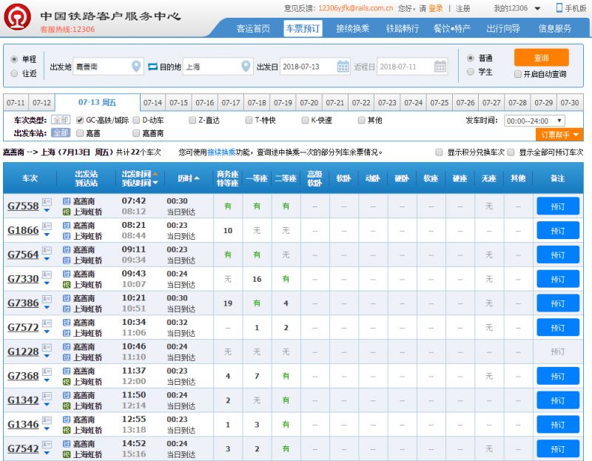Expand stop details arrow under G1866
The width and height of the screenshot is (592, 461).
[x=47, y=235]
